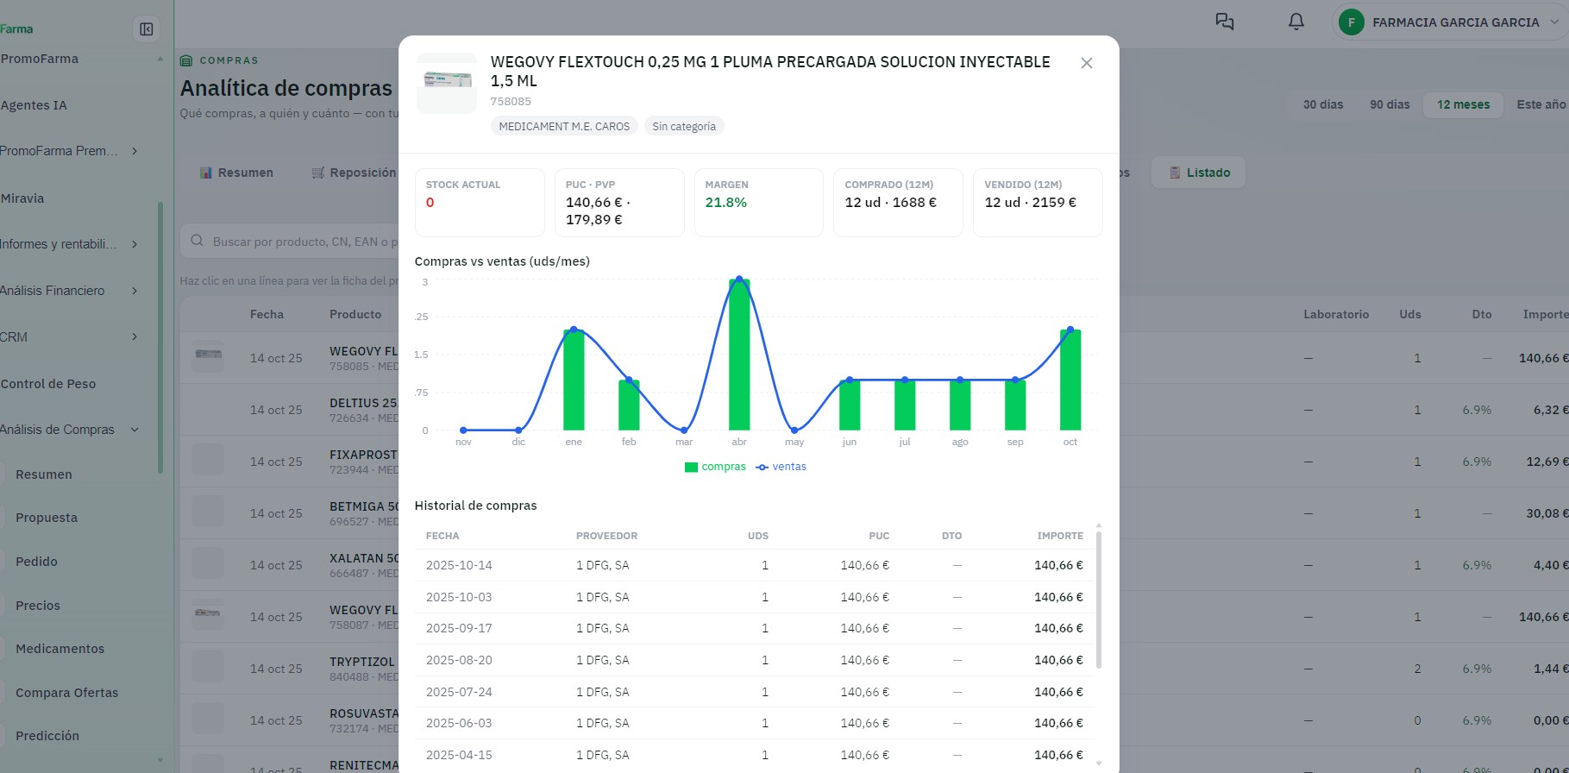Click the ene compras bar in chart

pos(574,380)
